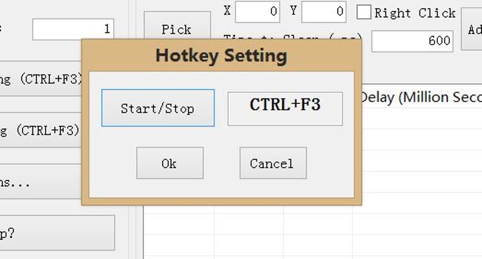Click the sleep time field showing 600
The image size is (482, 259).
pos(412,41)
